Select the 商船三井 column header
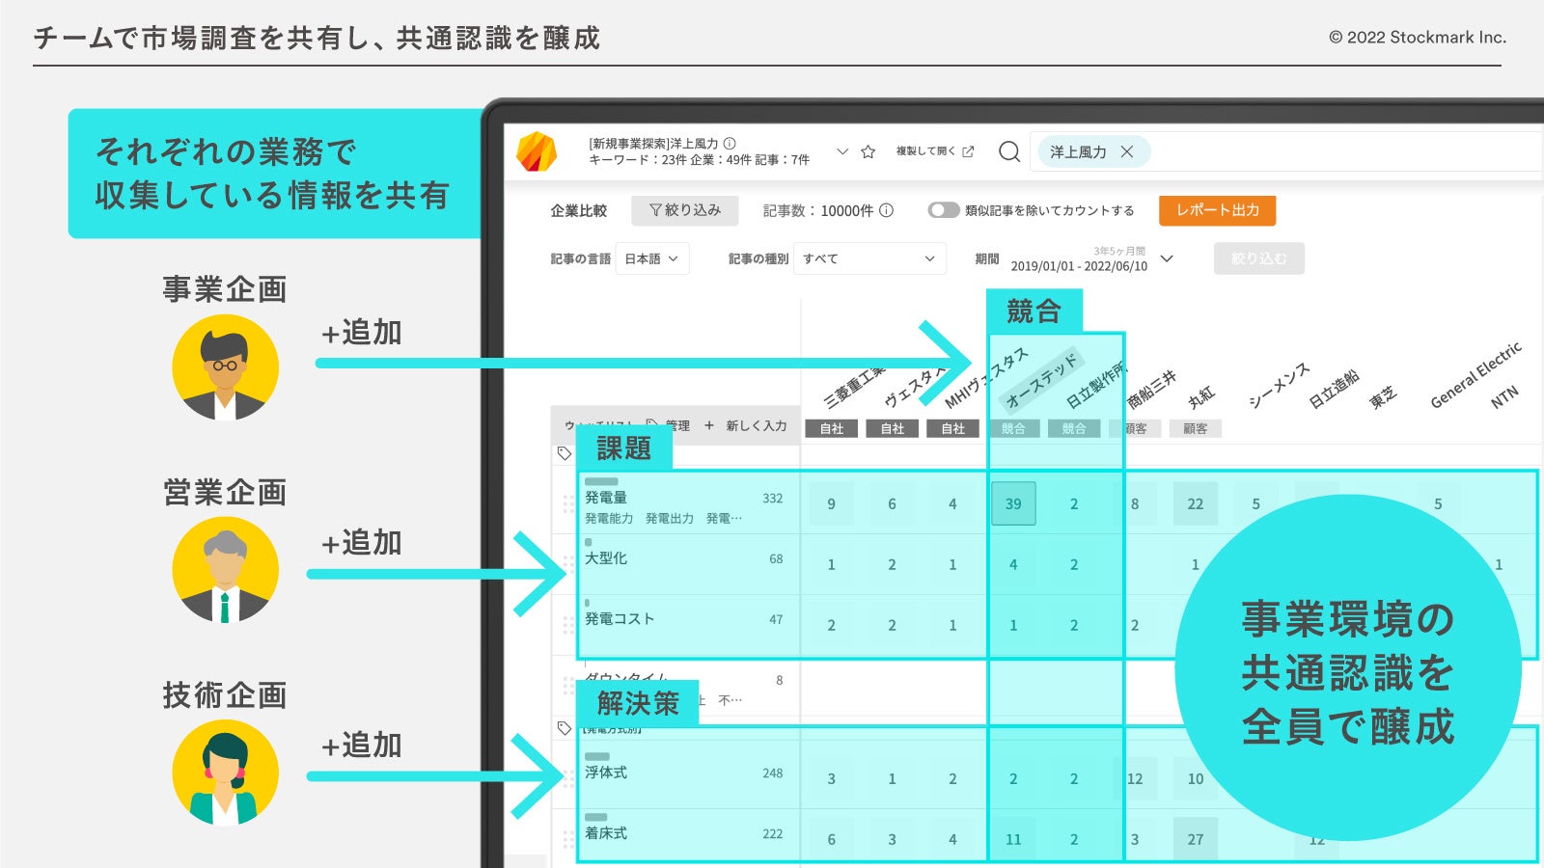1544x868 pixels. [x=1151, y=389]
